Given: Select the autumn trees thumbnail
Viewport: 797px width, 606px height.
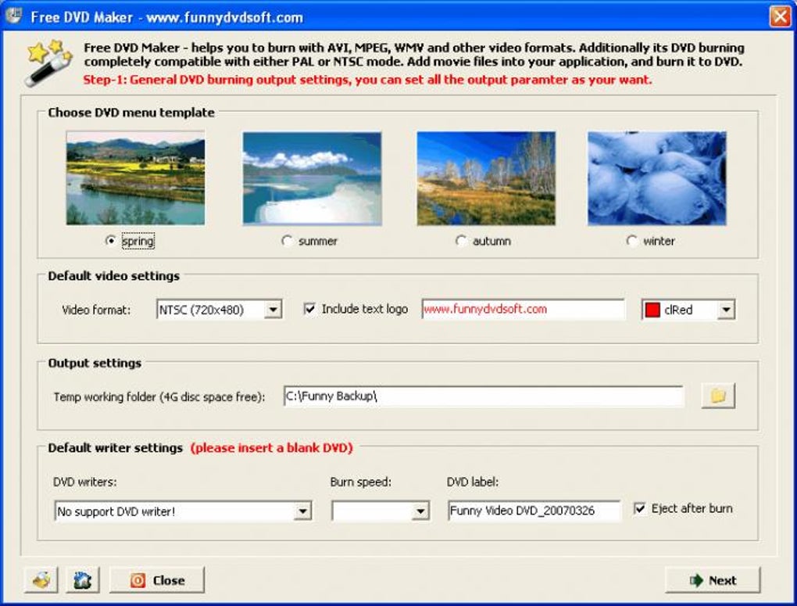Looking at the screenshot, I should click(486, 178).
